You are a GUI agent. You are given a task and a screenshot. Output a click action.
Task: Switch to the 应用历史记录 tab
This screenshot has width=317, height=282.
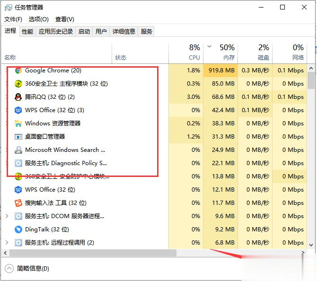coord(56,32)
